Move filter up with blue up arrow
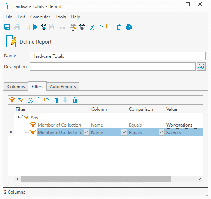 57,100
